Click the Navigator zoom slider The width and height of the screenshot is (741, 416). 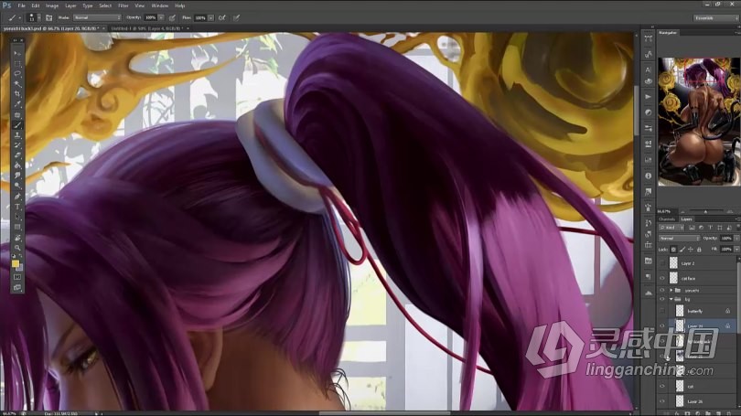705,211
